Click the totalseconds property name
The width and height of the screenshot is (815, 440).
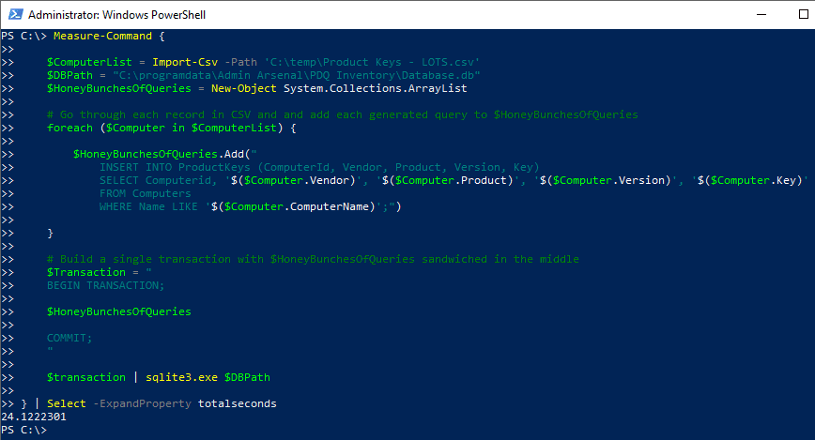click(237, 403)
